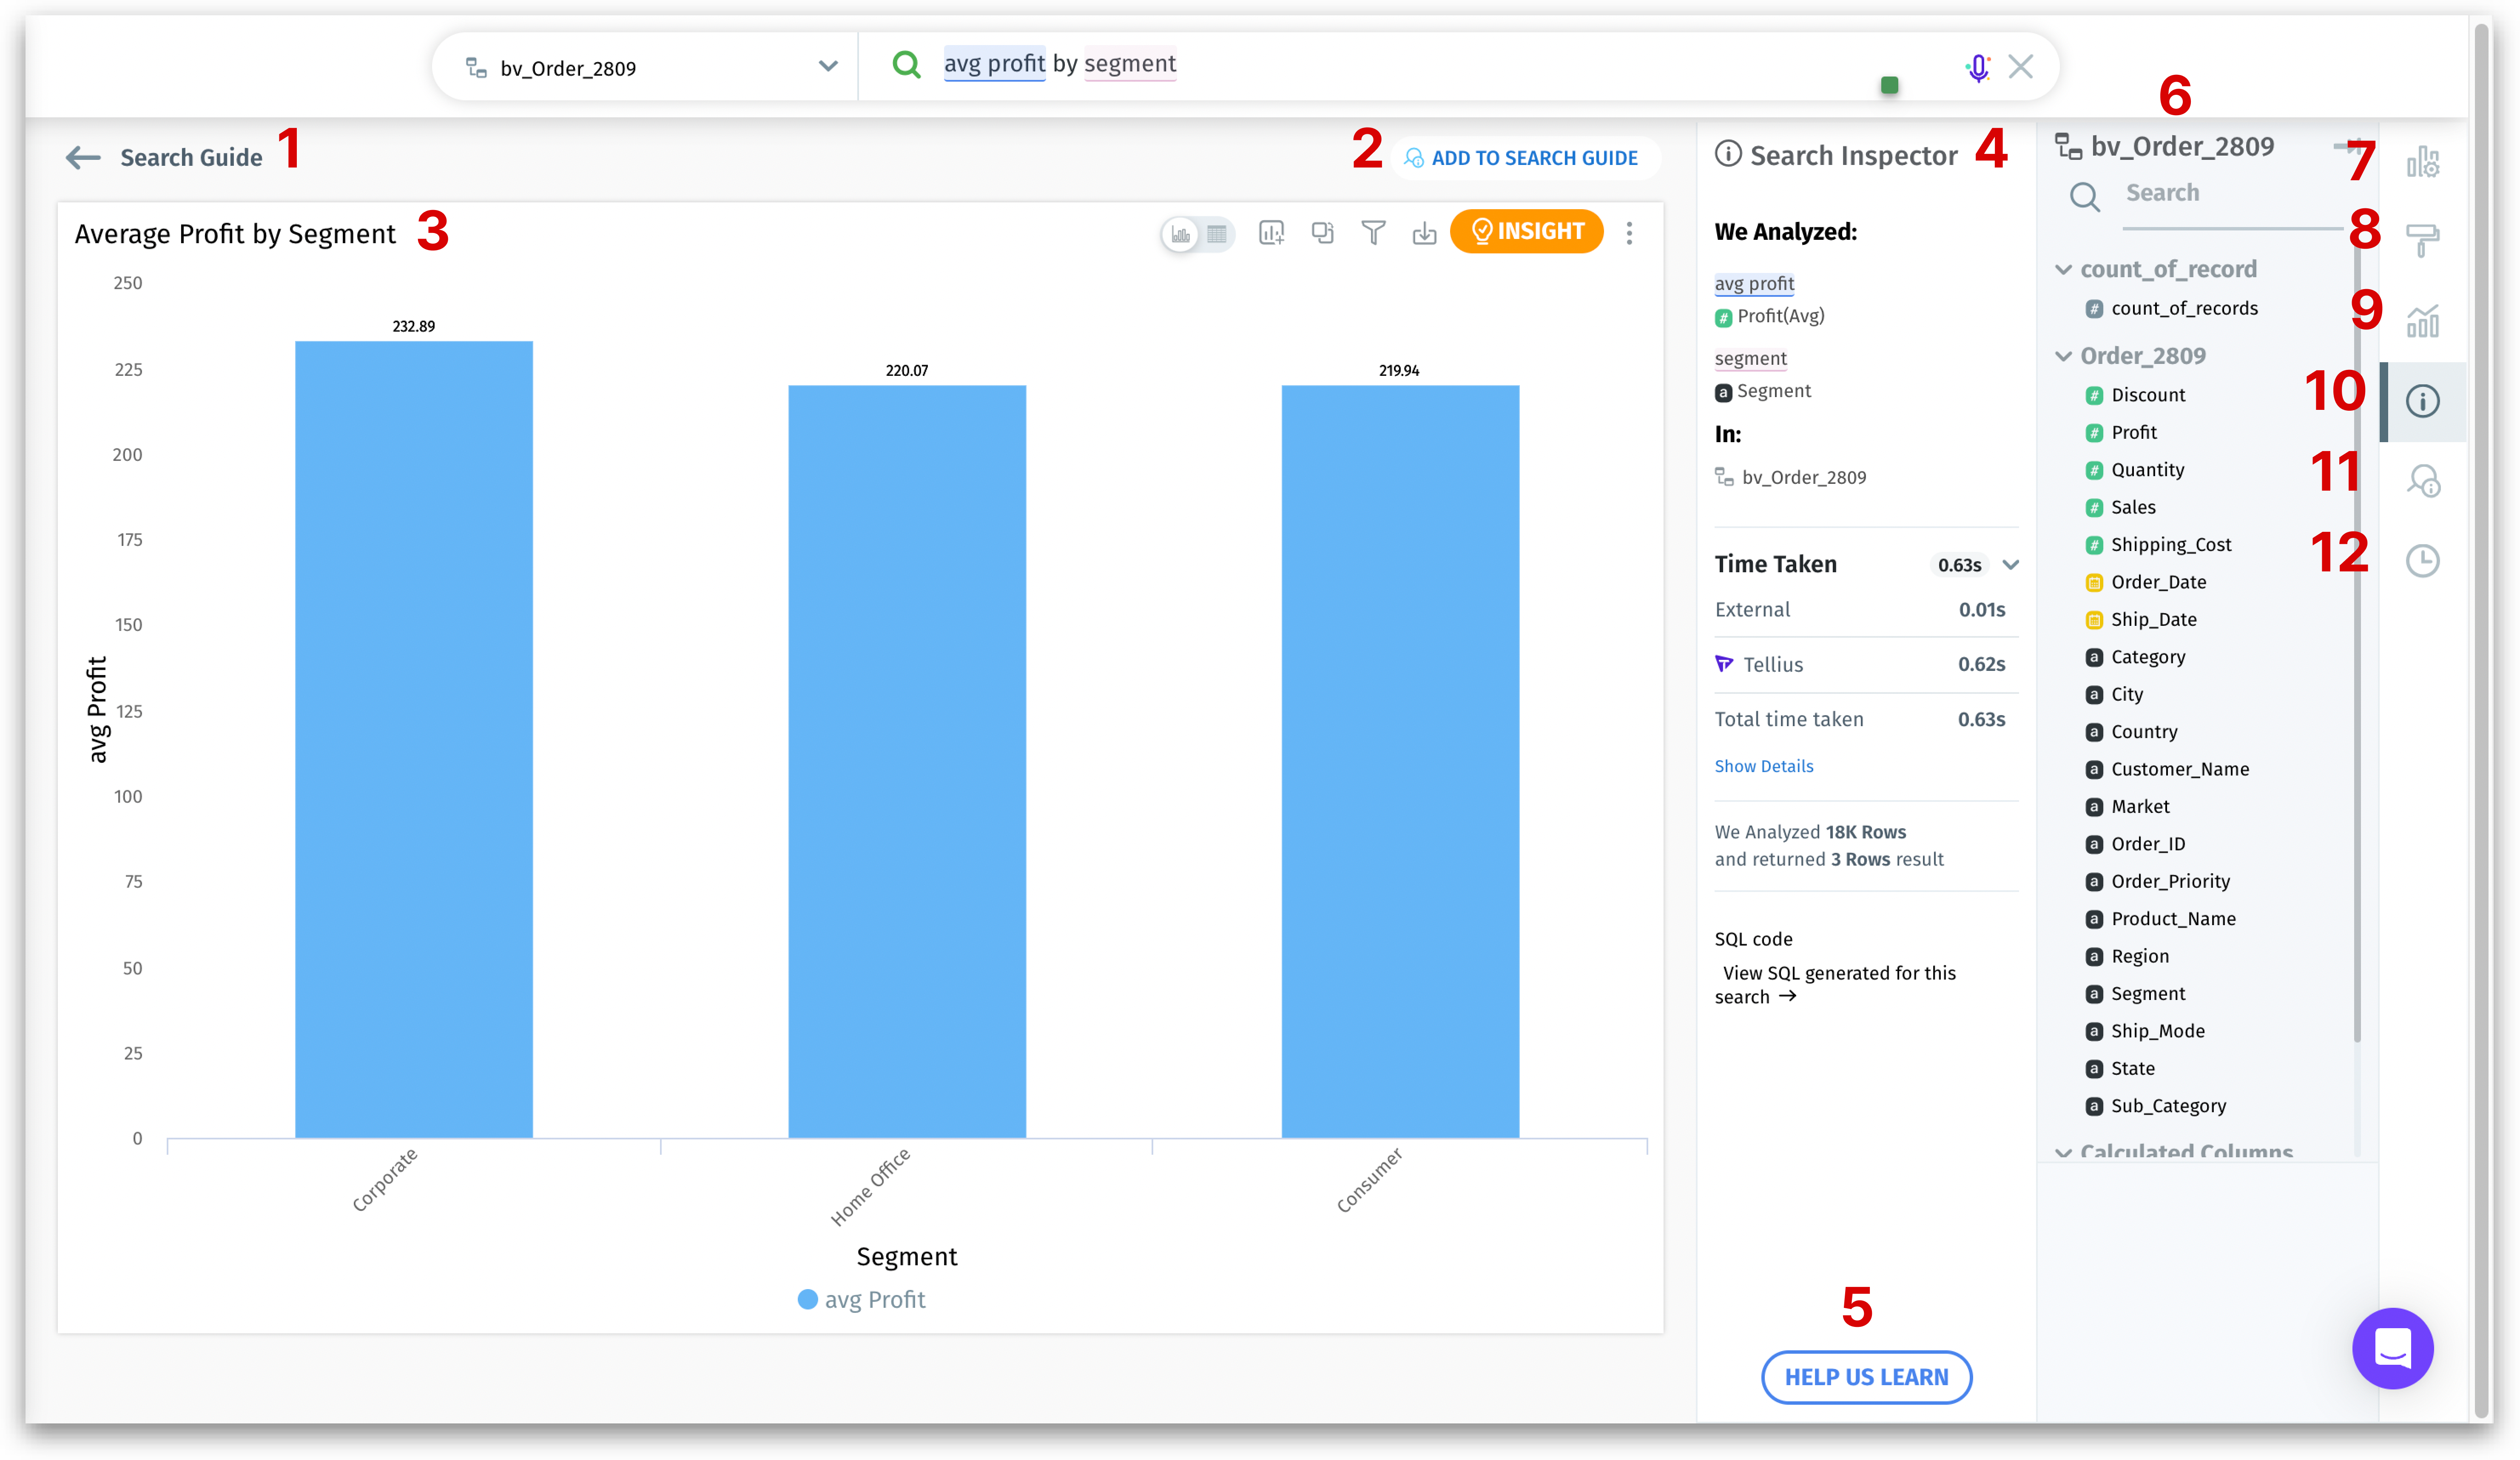2520x1460 pixels.
Task: Click the back arrow beside Search Guide
Action: click(x=83, y=158)
